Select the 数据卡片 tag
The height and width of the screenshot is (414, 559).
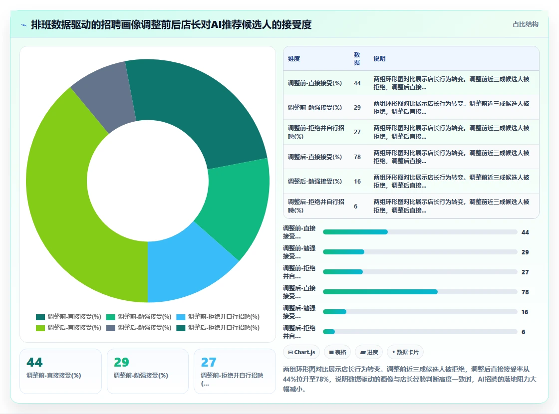coord(405,352)
